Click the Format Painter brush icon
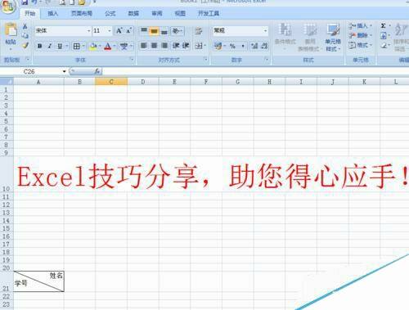This screenshot has width=409, height=310. (25, 45)
